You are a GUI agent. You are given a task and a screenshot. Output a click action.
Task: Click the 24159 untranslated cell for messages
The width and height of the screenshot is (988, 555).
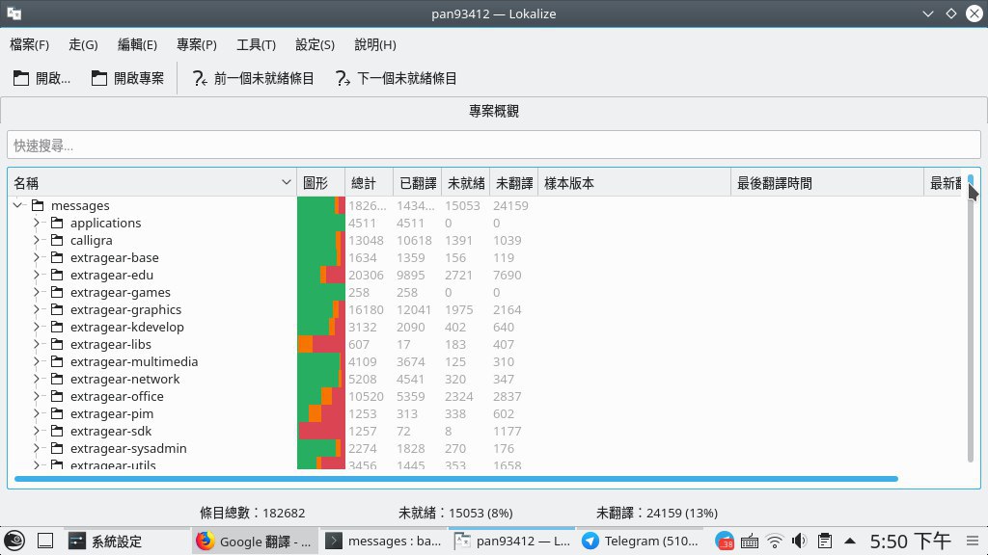(x=511, y=206)
